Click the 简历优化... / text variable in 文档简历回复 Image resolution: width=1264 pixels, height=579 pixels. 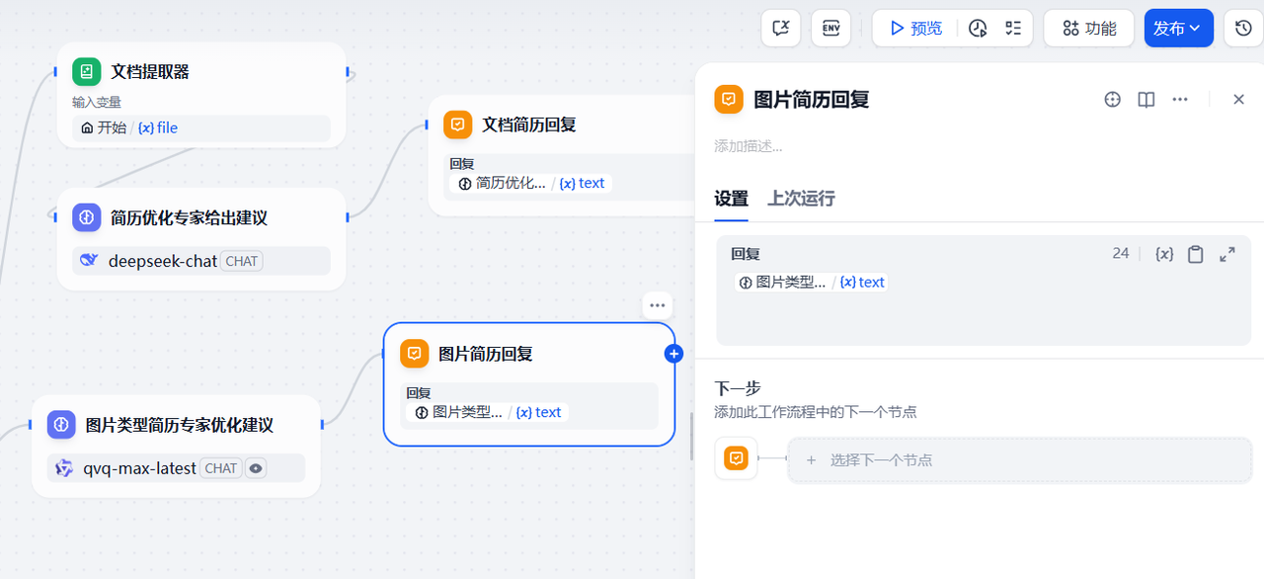pyautogui.click(x=531, y=183)
